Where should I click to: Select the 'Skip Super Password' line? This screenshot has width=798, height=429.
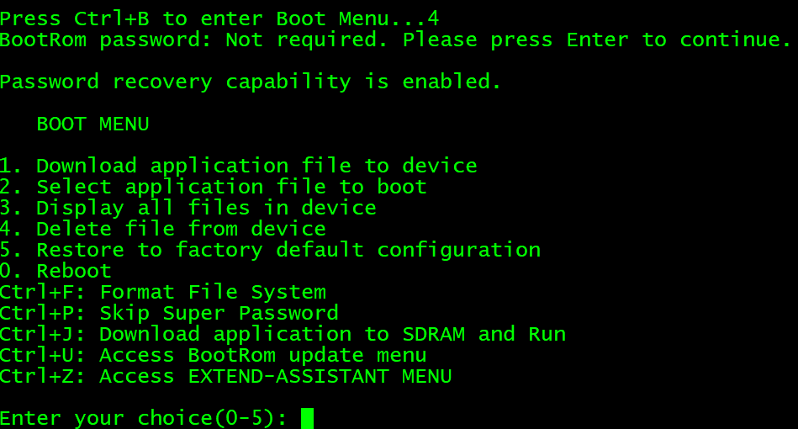(x=219, y=313)
